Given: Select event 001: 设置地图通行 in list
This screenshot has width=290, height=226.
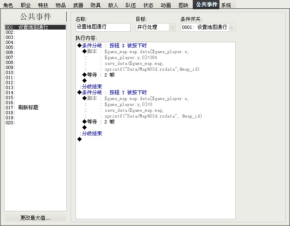Looking at the screenshot, I should coord(35,27).
